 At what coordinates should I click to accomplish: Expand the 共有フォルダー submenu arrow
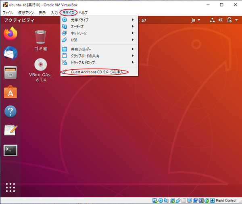[x=133, y=49]
